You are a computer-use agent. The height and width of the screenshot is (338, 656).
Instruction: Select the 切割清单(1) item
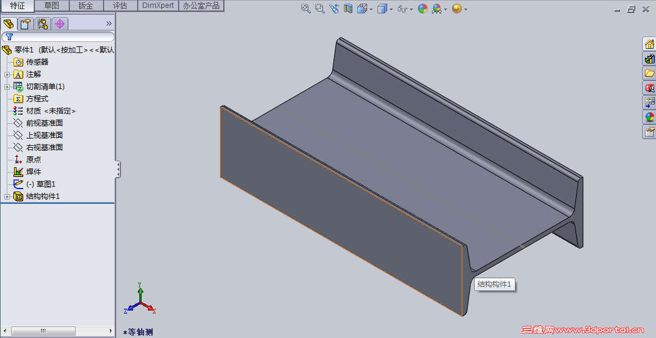(45, 87)
